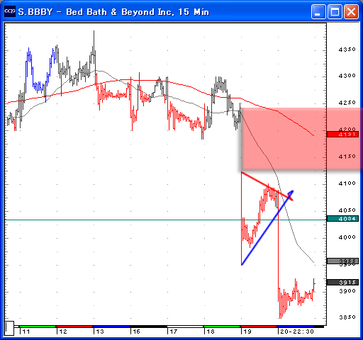This screenshot has width=363, height=340.
Task: Click the dark 3915 last price marker
Action: click(342, 282)
